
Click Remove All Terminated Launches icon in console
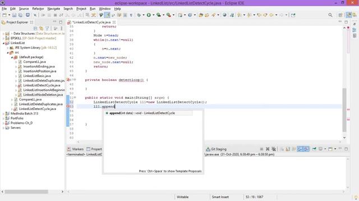click(x=274, y=149)
